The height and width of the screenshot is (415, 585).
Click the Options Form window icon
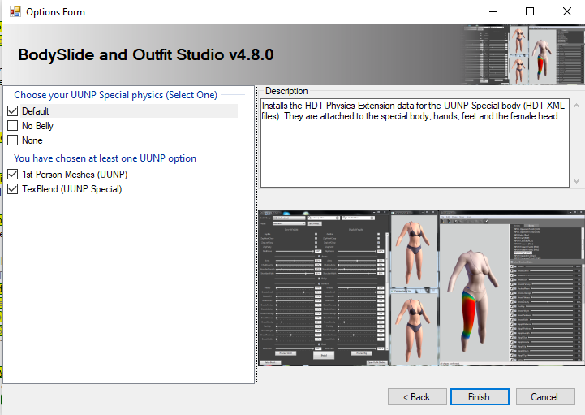[15, 11]
